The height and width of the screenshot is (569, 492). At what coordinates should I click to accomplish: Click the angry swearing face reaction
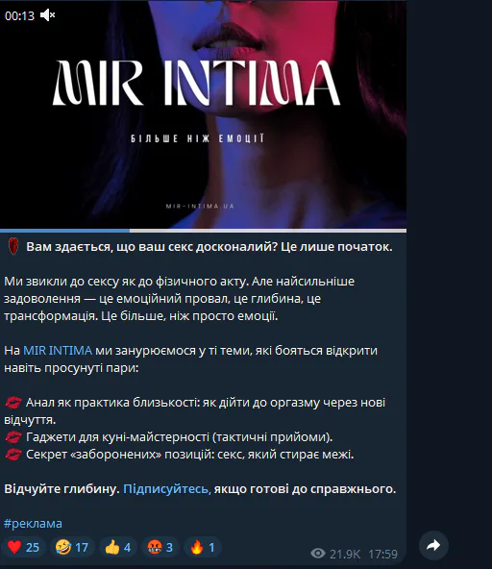click(x=160, y=547)
